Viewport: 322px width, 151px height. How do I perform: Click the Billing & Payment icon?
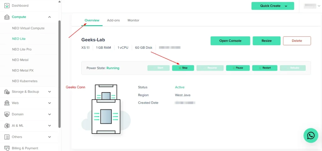click(x=7, y=148)
